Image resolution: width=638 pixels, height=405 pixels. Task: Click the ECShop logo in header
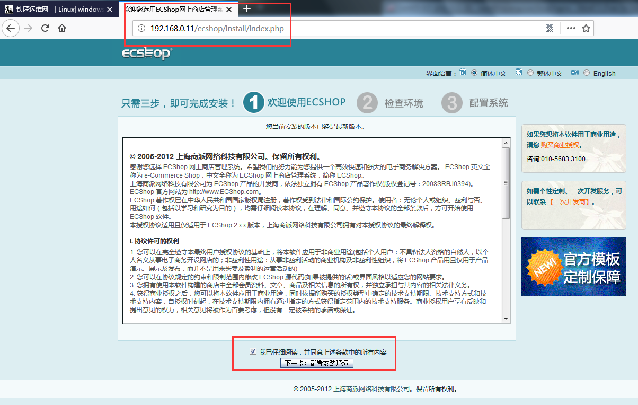147,54
